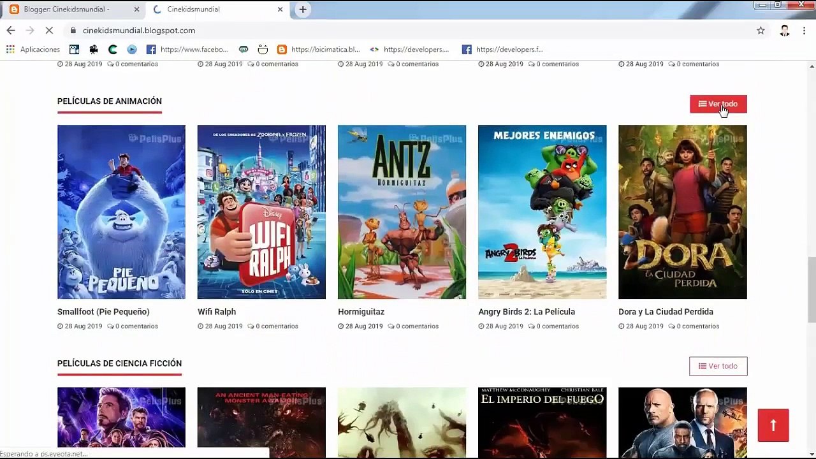The width and height of the screenshot is (816, 459).
Task: Click the scrollbar up arrow
Action: point(812,66)
